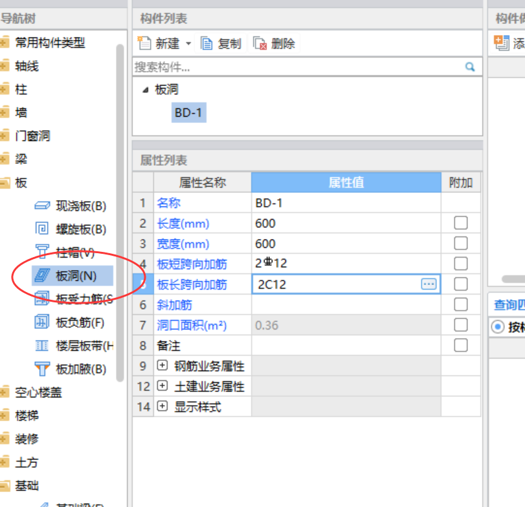The image size is (525, 507).
Task: Expand 土建业务属性 row
Action: tap(162, 386)
